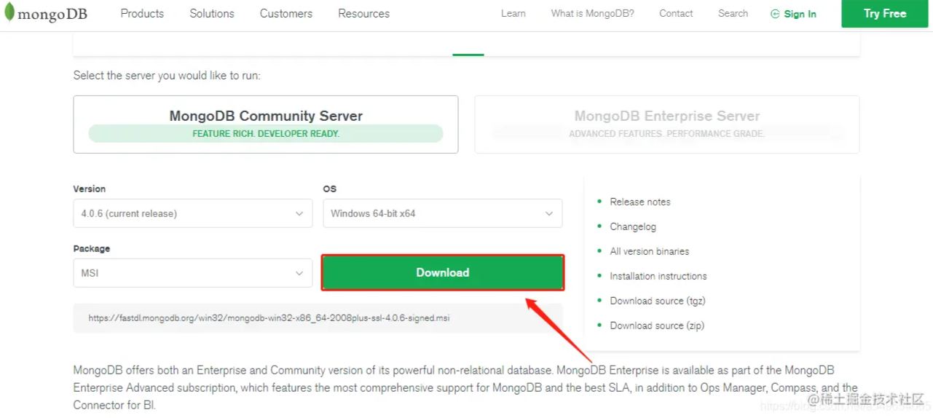
Task: Expand the Version dropdown
Action: coord(193,213)
